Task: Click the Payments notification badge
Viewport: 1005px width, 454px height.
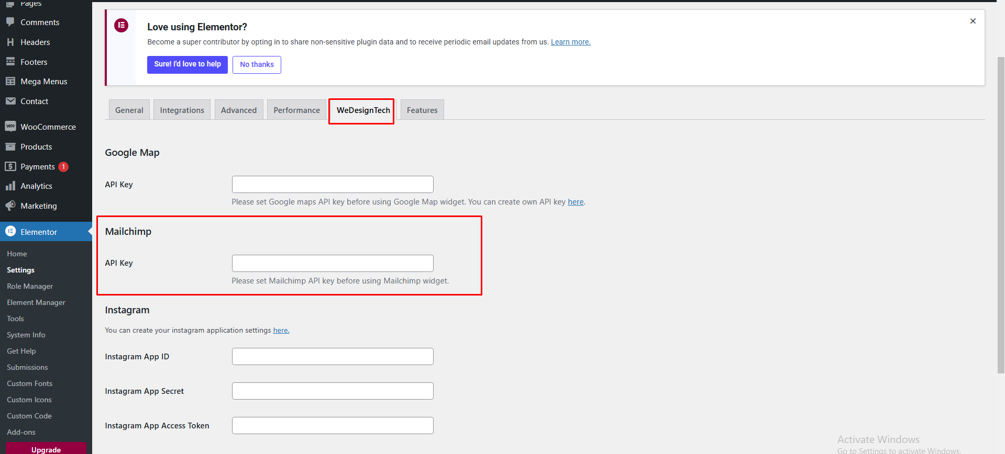Action: click(x=63, y=167)
